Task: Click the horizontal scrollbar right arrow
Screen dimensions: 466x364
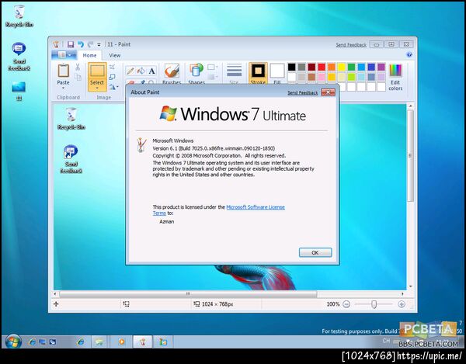Action: (402, 293)
